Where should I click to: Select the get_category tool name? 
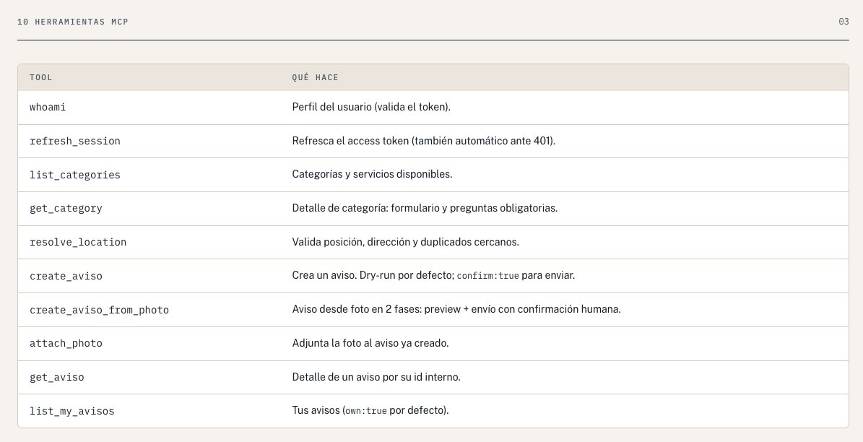pyautogui.click(x=66, y=209)
